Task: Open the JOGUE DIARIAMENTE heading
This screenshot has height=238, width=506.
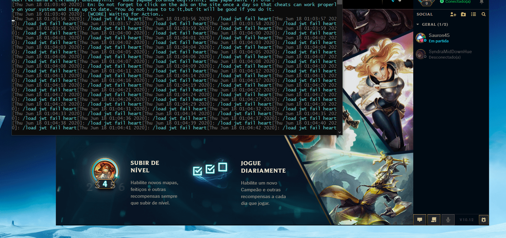Action: 263,167
